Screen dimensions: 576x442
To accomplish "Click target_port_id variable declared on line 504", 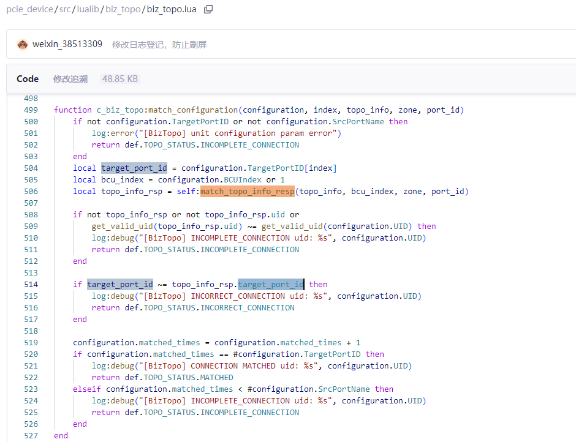I will pyautogui.click(x=134, y=168).
